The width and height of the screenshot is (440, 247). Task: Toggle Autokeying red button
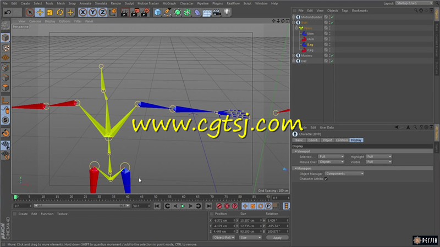pos(227,206)
